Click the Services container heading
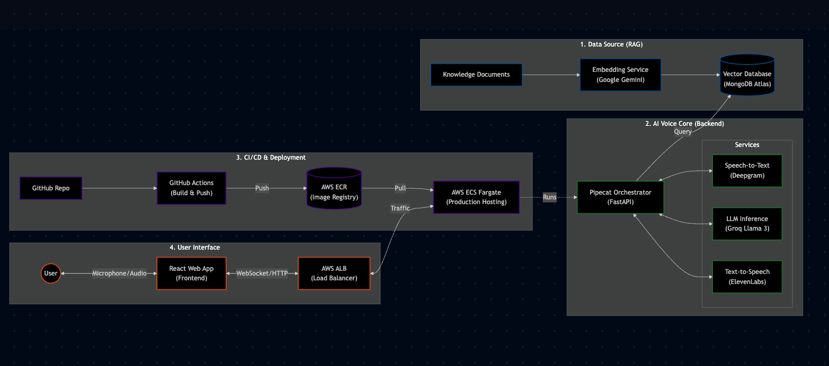The width and height of the screenshot is (829, 366). 747,144
